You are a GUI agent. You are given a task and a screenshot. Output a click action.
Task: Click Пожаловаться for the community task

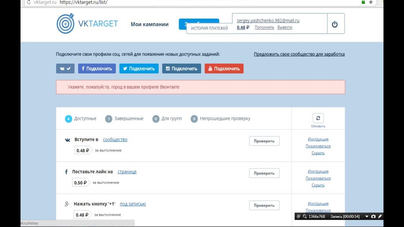click(318, 146)
